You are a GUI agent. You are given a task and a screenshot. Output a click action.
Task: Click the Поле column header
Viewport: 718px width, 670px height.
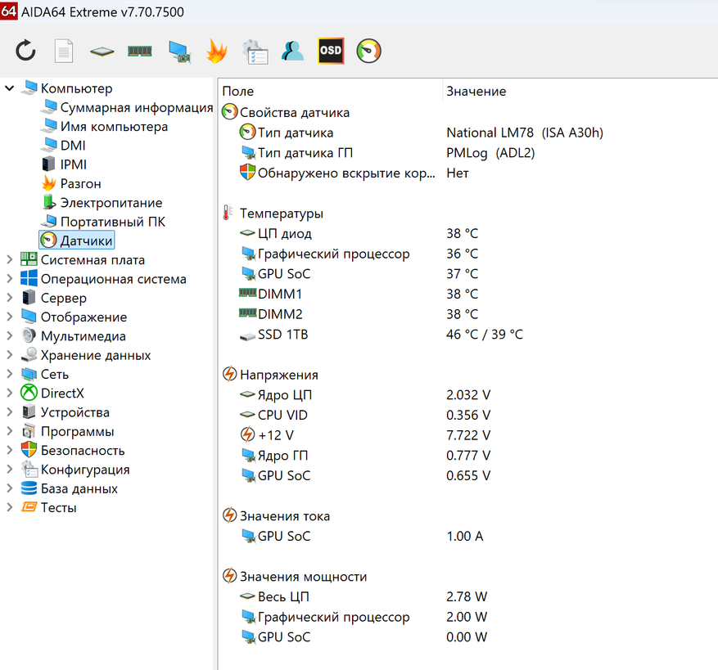pyautogui.click(x=238, y=92)
